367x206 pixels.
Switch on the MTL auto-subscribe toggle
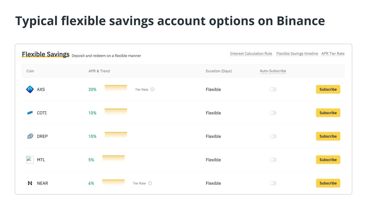pos(273,160)
